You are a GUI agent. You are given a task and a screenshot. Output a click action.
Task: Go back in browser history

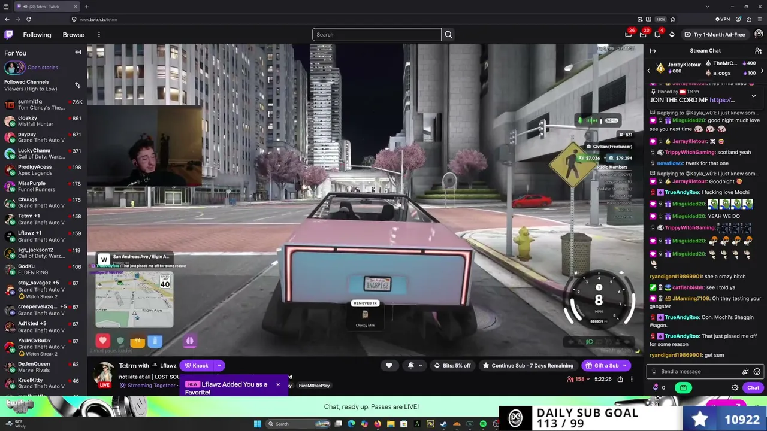(7, 19)
